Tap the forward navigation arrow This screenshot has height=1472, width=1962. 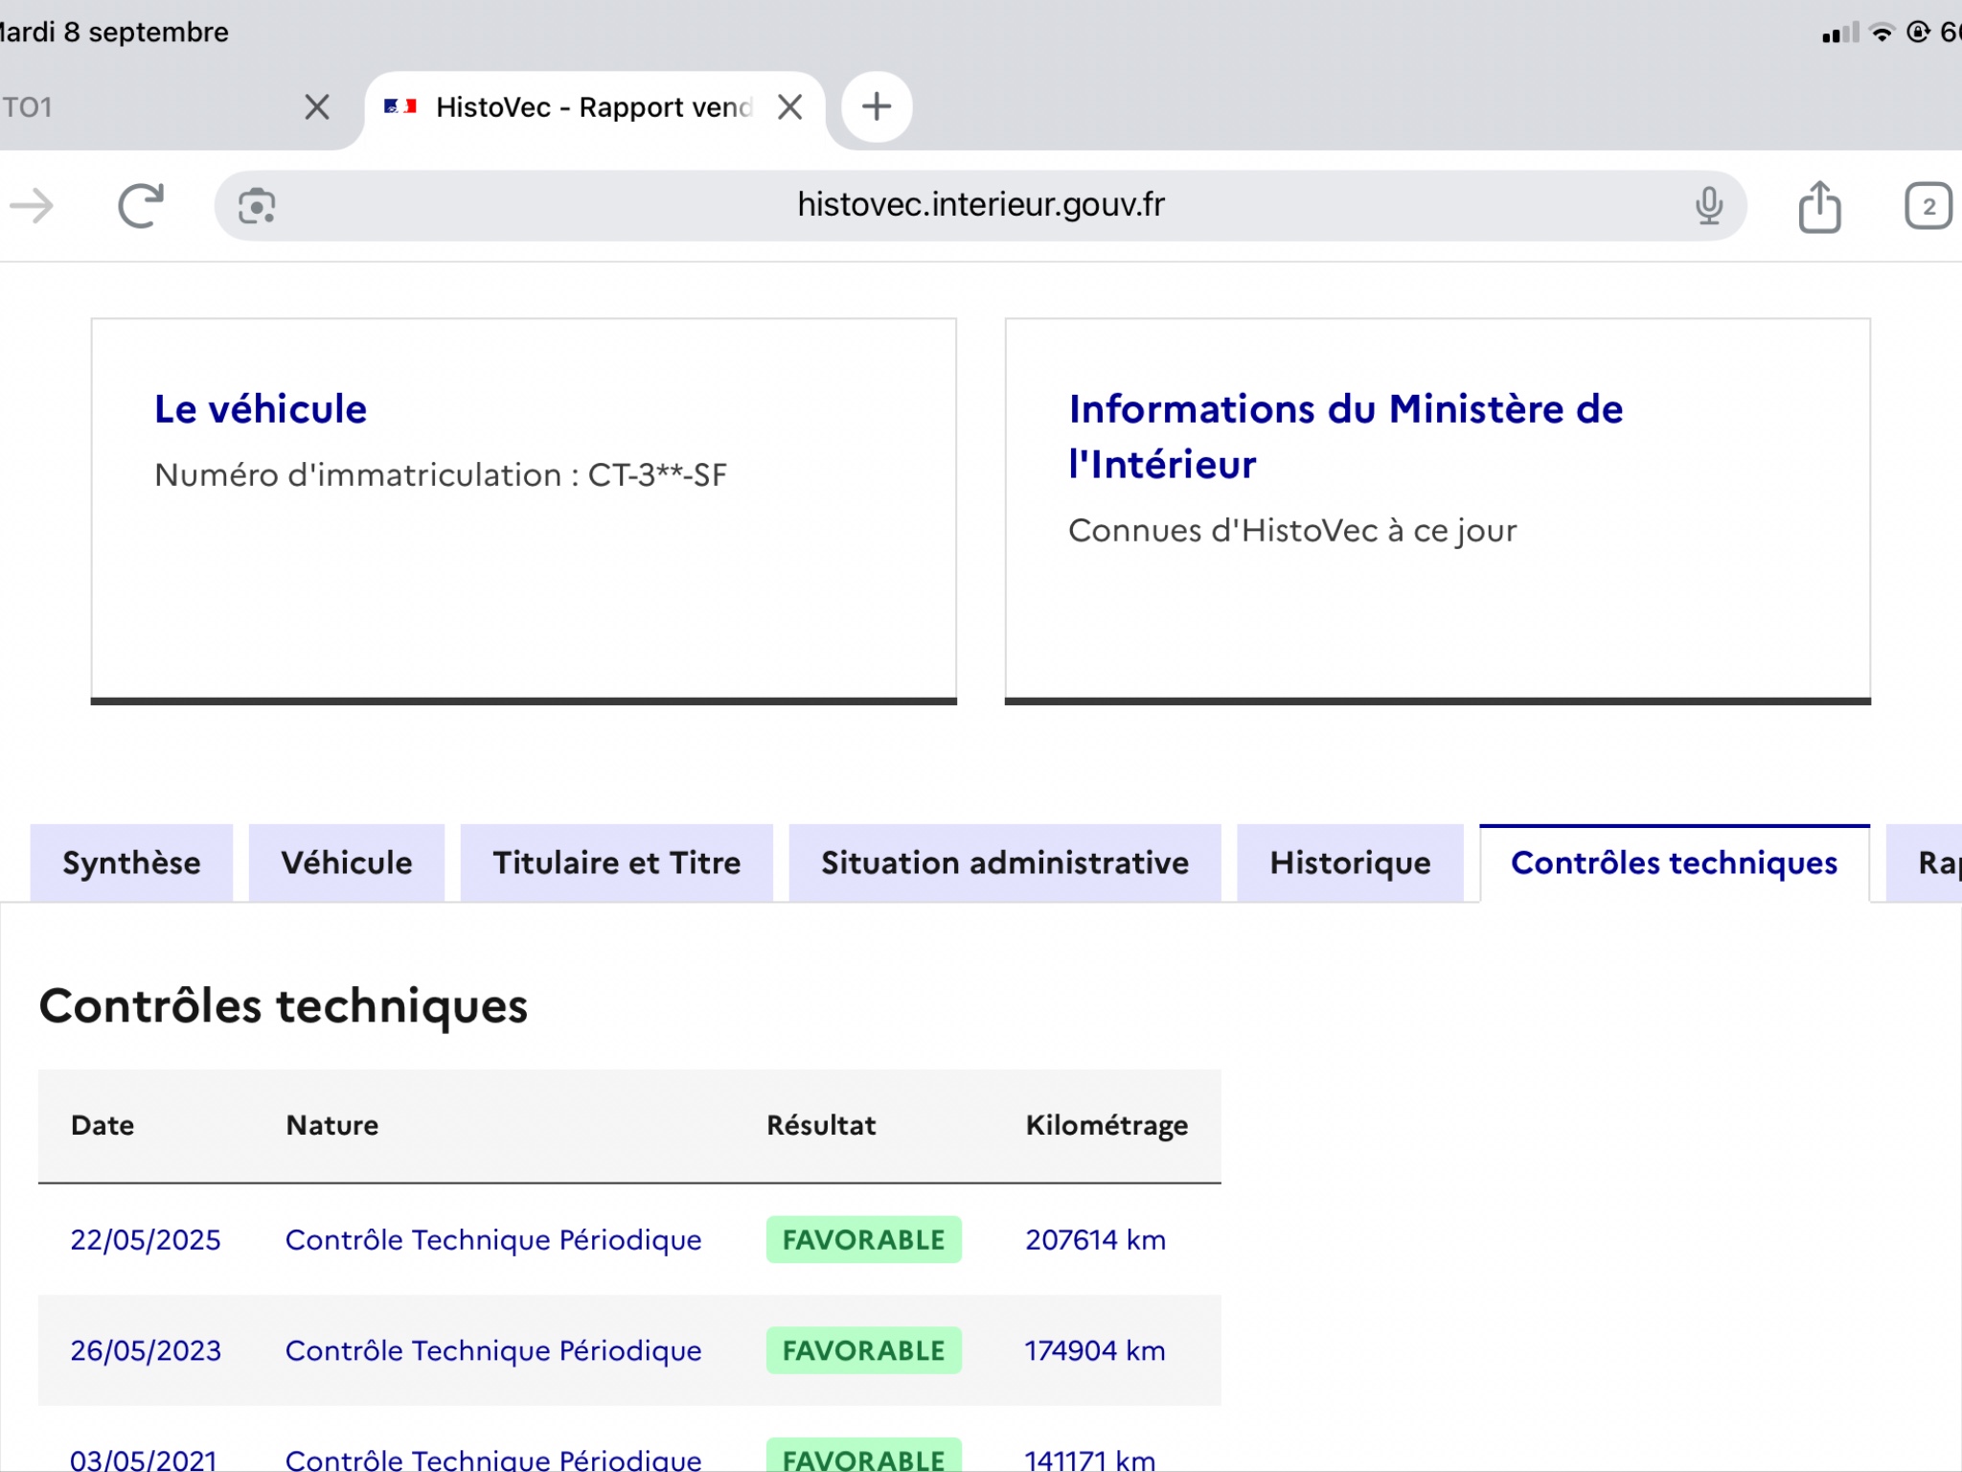(32, 205)
